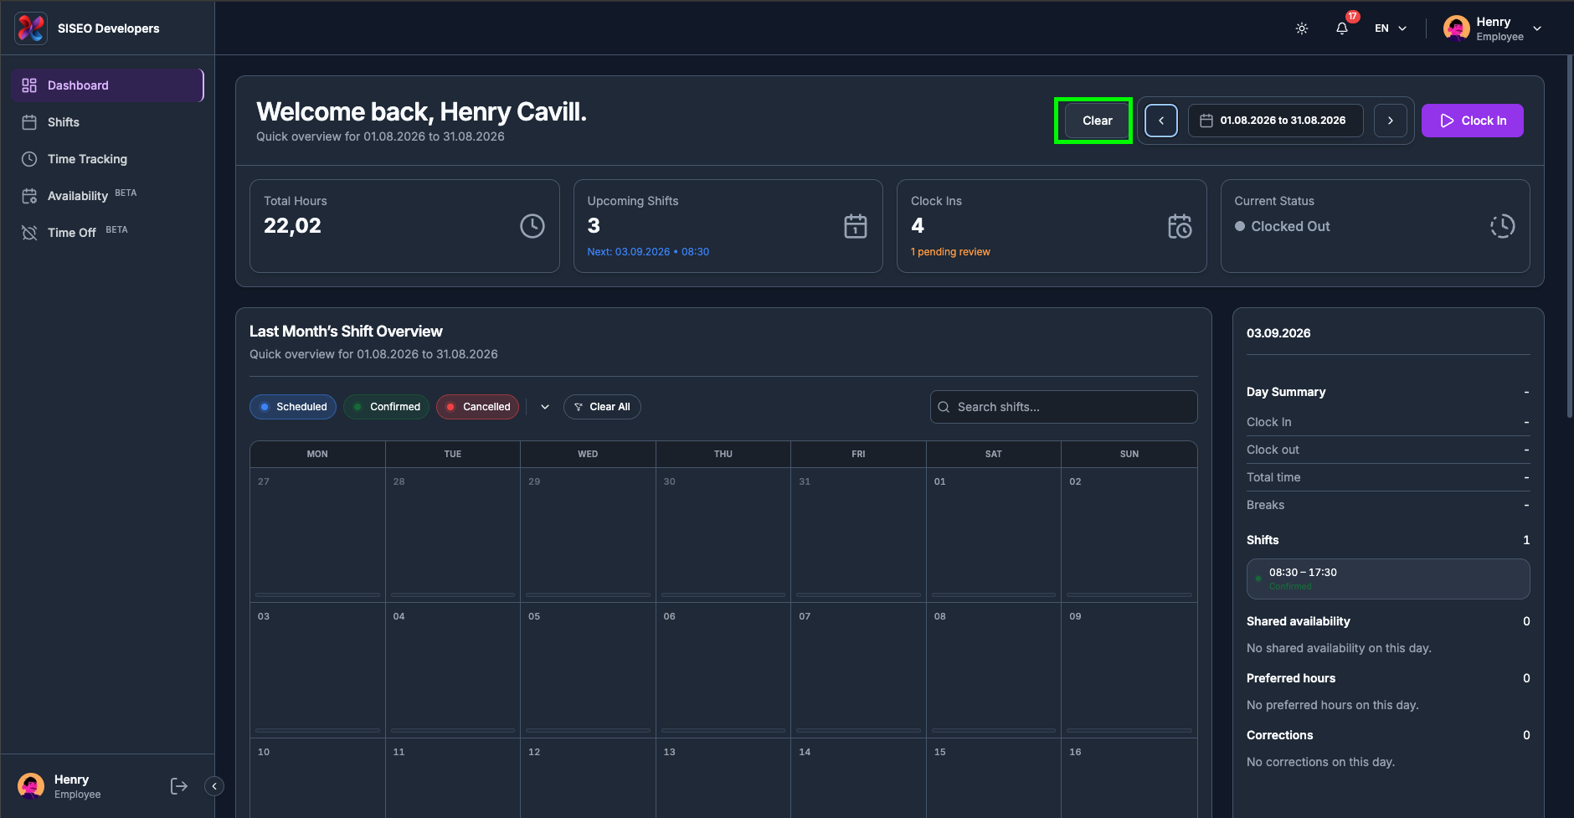Image resolution: width=1574 pixels, height=818 pixels.
Task: Select calendar day 07 Friday
Action: point(858,670)
